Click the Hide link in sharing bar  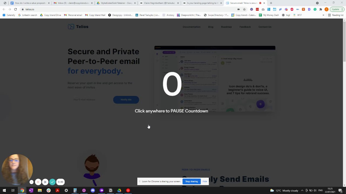pos(205,181)
